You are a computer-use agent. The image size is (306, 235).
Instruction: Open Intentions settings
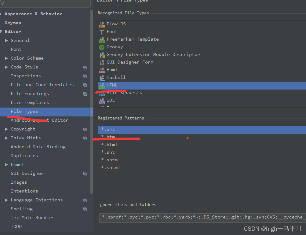[x=24, y=191]
